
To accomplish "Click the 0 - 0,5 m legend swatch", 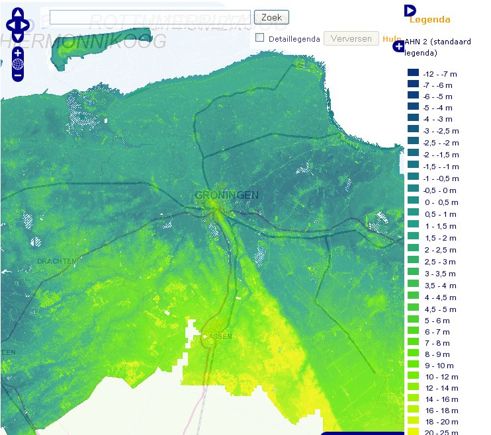I will pyautogui.click(x=414, y=202).
